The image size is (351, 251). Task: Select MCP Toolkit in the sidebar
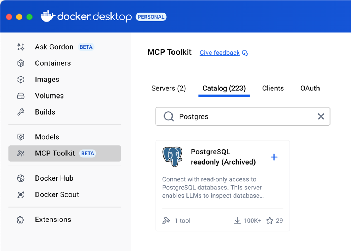pyautogui.click(x=65, y=154)
